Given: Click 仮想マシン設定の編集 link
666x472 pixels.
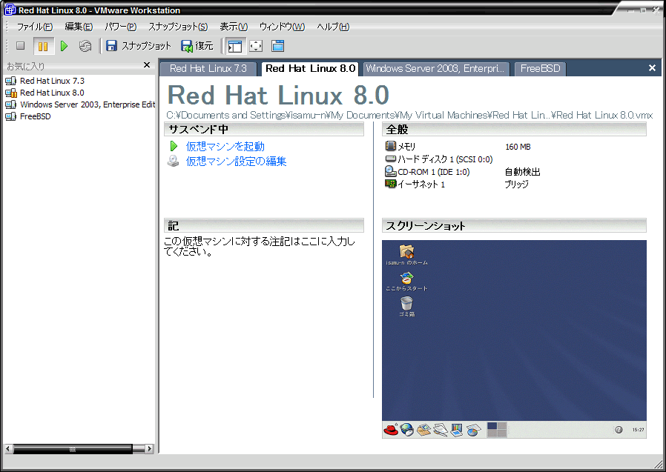Looking at the screenshot, I should pyautogui.click(x=236, y=162).
